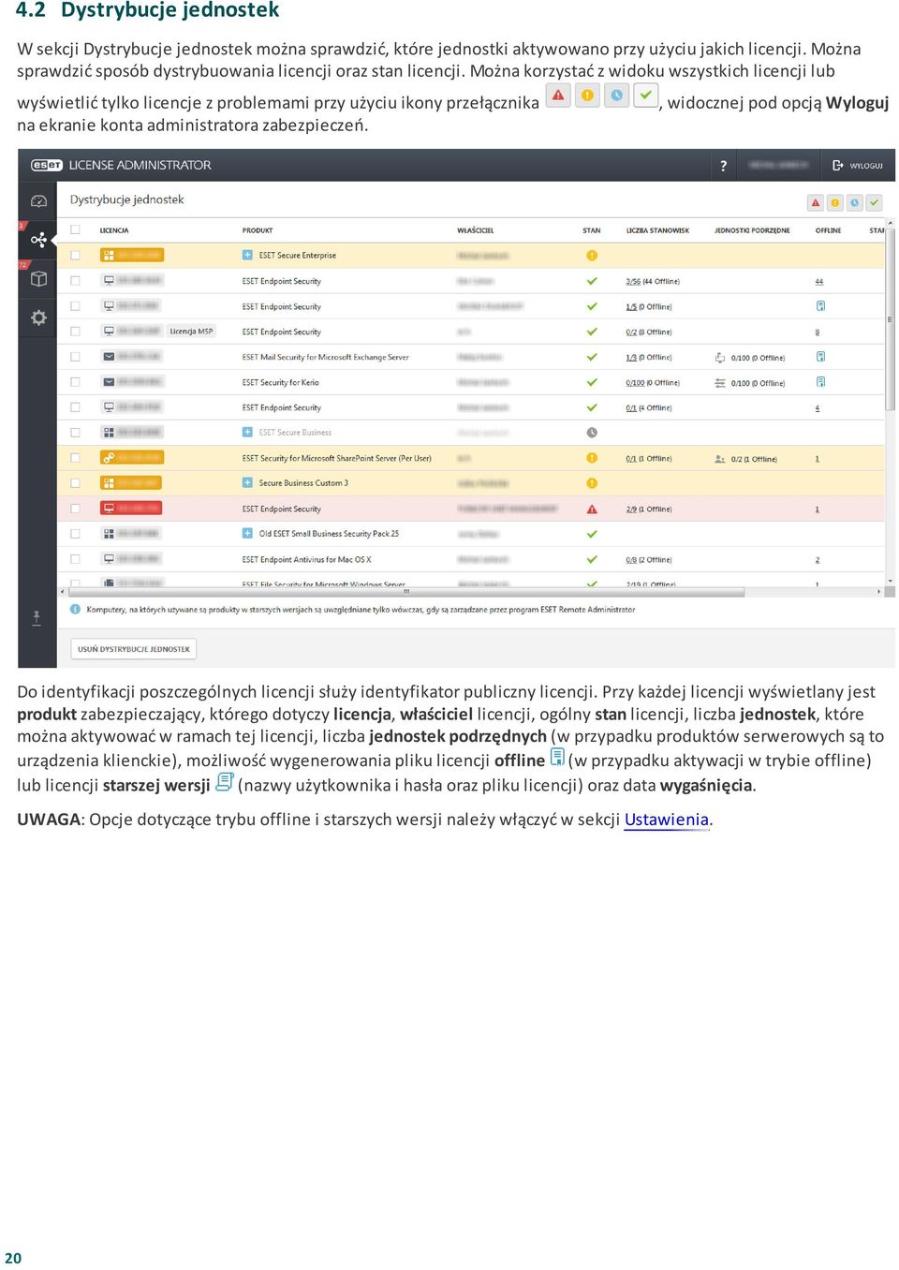Sort by JEDNOSTKI PODRZĘDNE column header
The width and height of the screenshot is (899, 1270).
[752, 230]
